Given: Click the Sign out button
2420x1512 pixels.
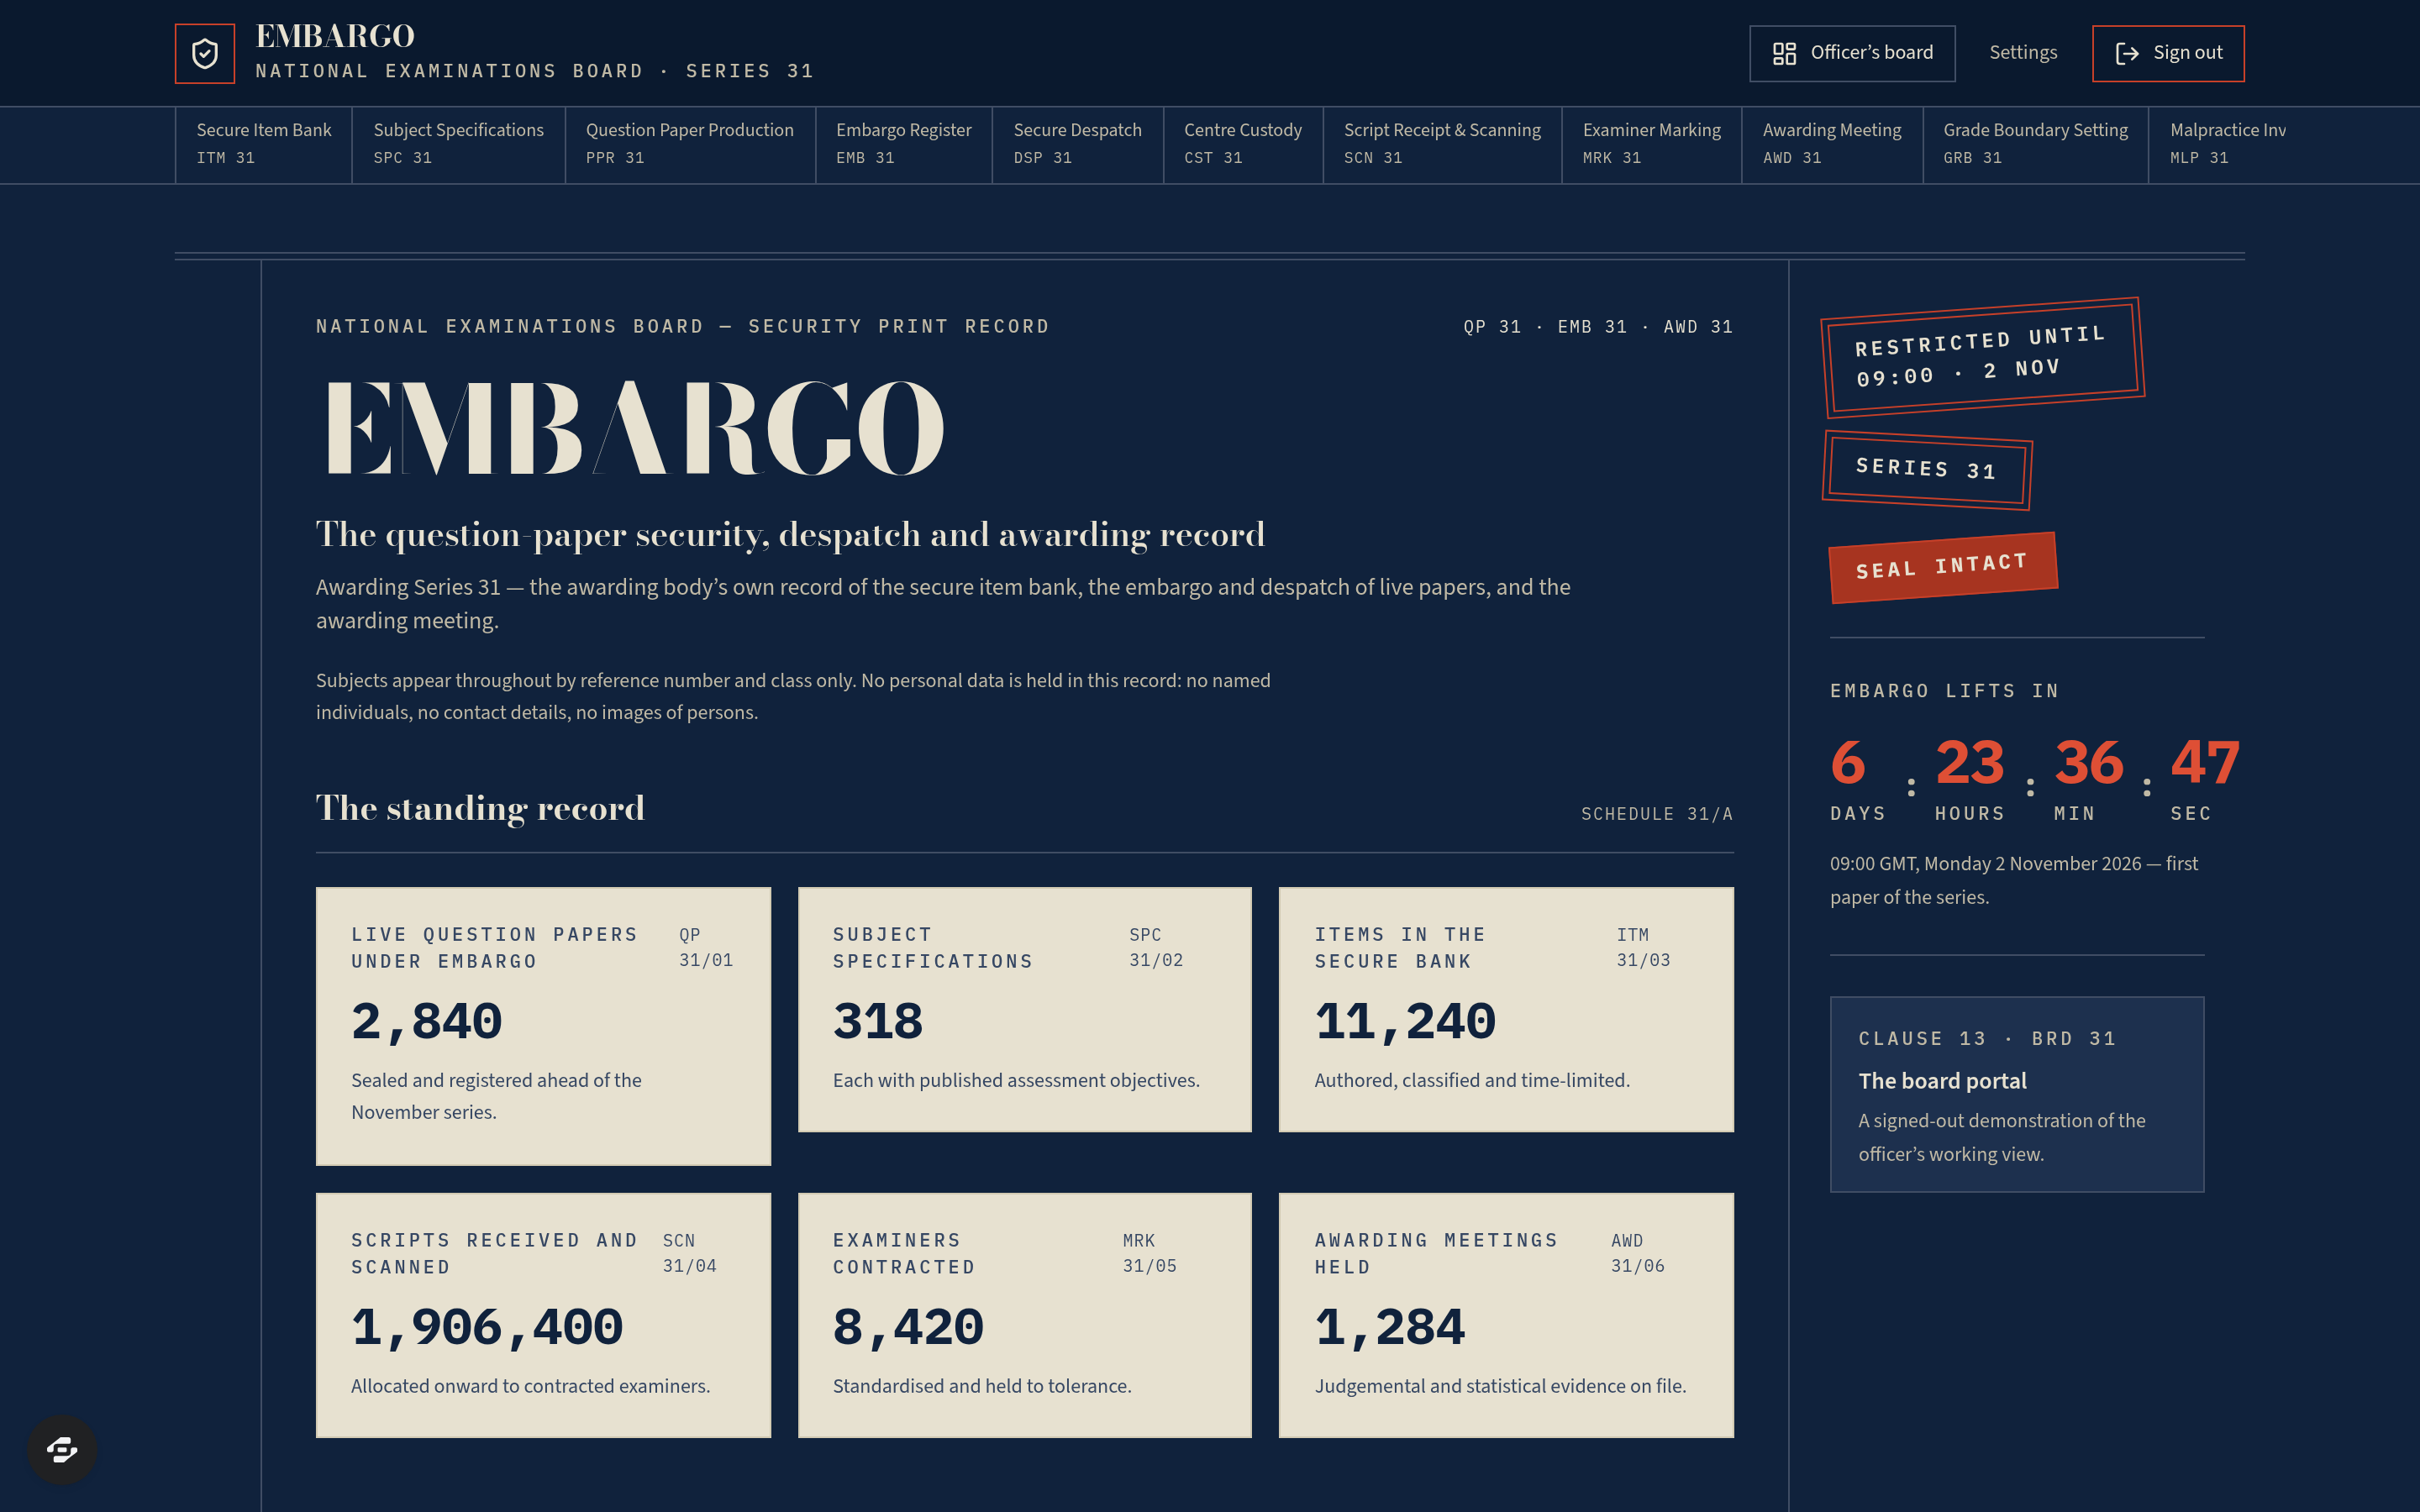Looking at the screenshot, I should coord(2168,53).
